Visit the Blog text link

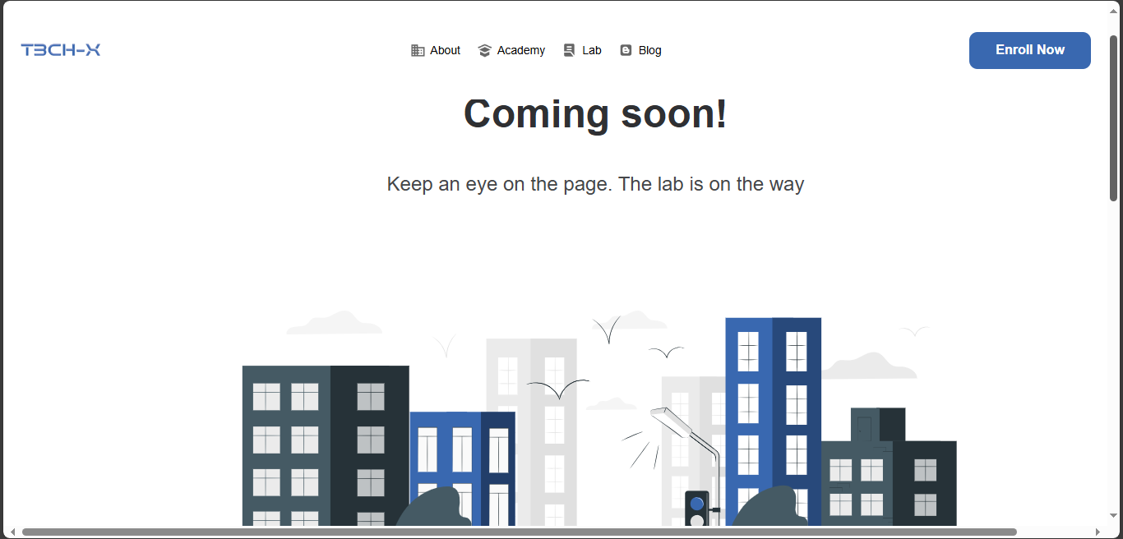649,50
